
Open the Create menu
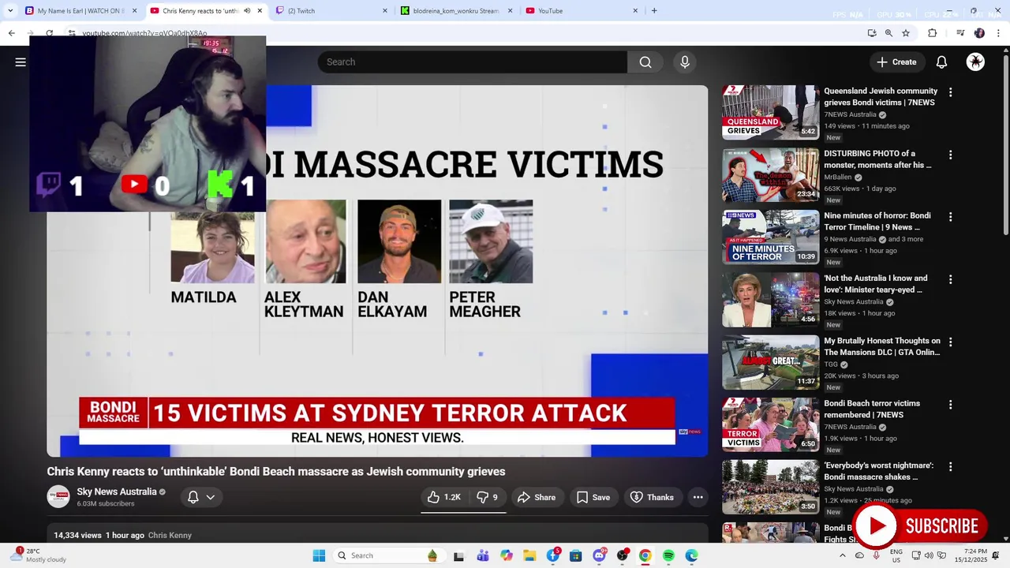tap(896, 62)
